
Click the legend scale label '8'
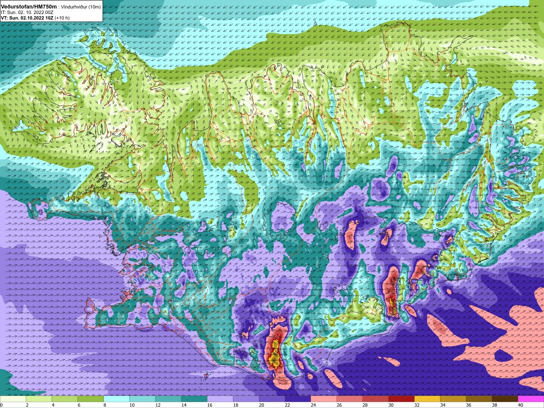[105, 405]
